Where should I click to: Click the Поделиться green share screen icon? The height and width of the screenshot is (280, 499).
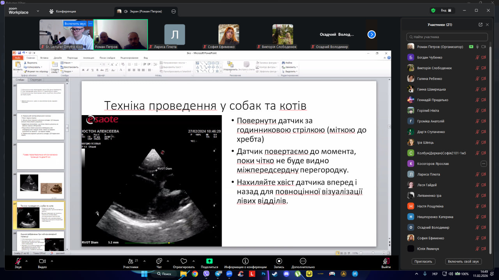tap(209, 261)
